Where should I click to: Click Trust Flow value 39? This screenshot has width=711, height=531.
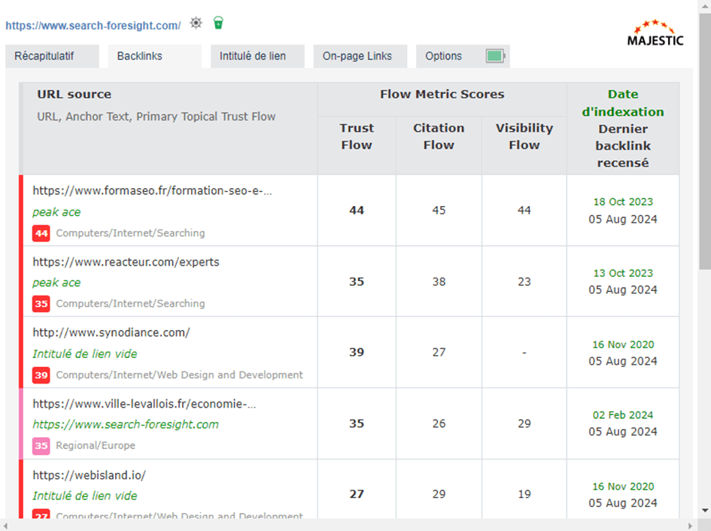click(357, 352)
